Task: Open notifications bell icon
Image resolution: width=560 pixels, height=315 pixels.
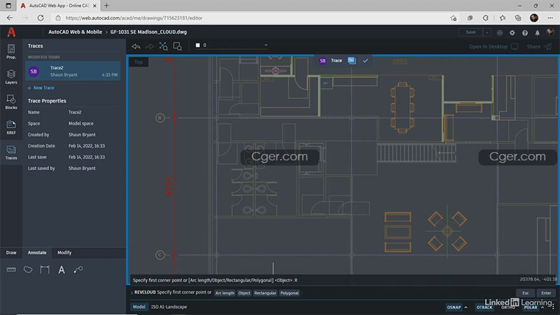Action: [537, 32]
